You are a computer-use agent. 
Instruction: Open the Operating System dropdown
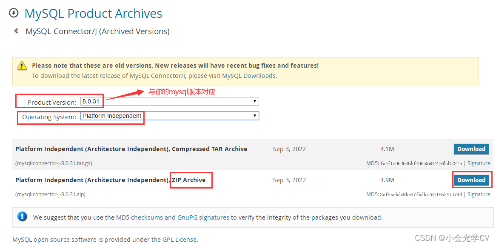(x=170, y=116)
